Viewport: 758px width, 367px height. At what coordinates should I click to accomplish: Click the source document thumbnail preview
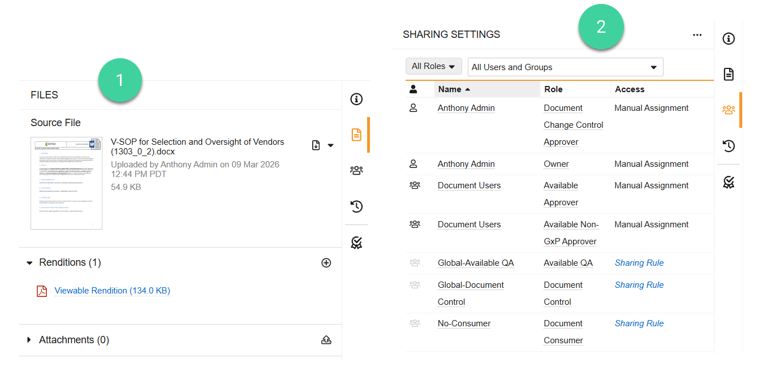coord(66,183)
